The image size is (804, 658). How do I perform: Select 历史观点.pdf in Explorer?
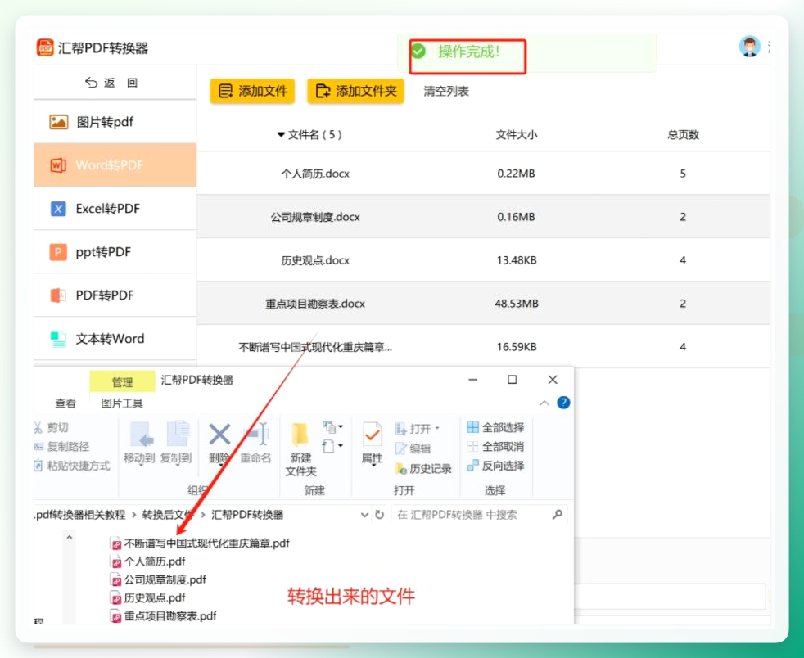(x=147, y=597)
